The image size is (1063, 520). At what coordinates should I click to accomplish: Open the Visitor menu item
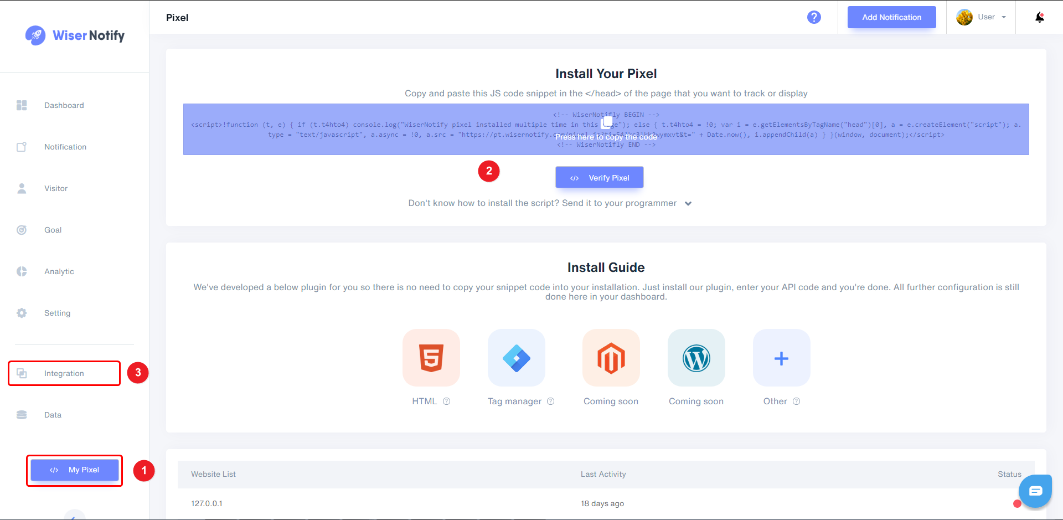click(x=56, y=188)
